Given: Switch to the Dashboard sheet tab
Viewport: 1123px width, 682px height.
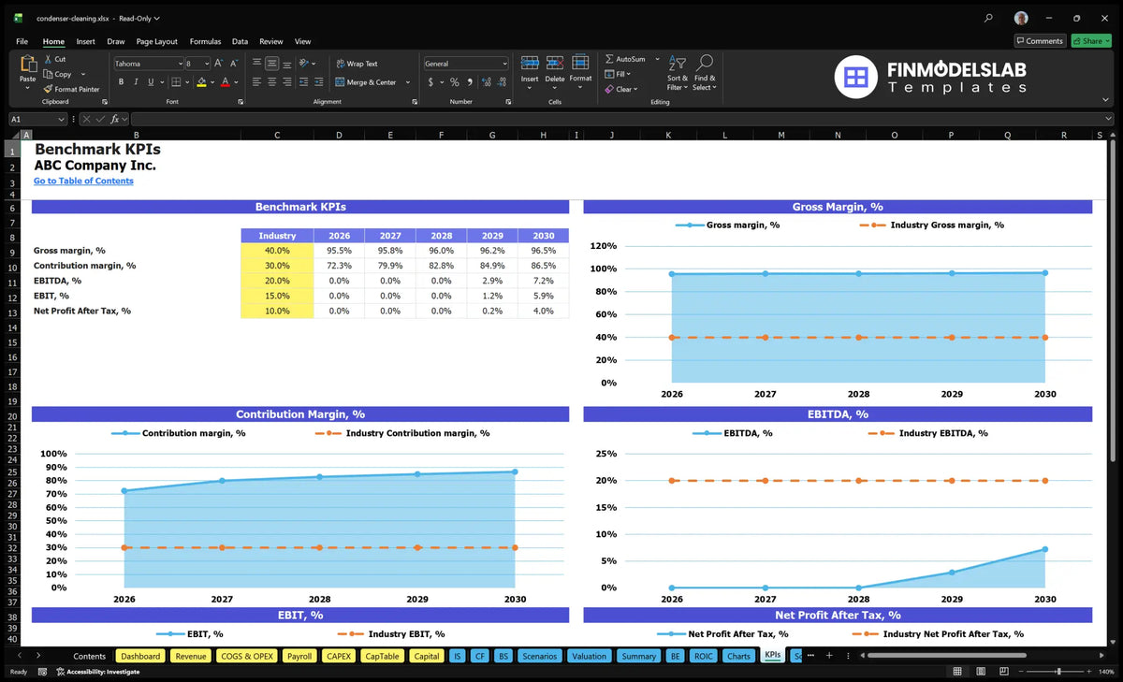Looking at the screenshot, I should 141,656.
